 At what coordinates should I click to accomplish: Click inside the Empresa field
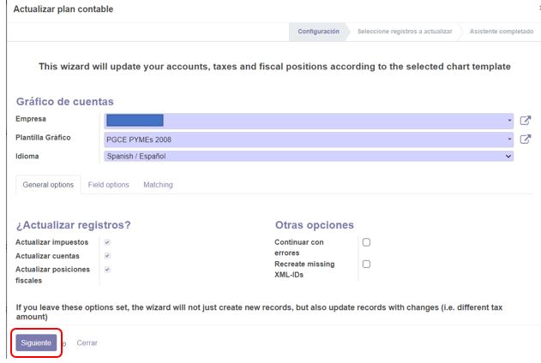click(309, 121)
